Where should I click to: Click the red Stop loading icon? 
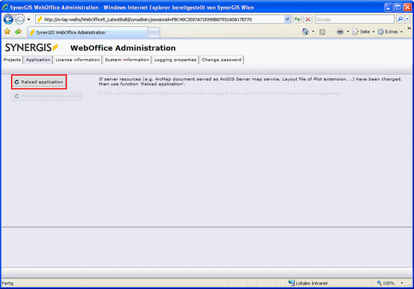(307, 19)
